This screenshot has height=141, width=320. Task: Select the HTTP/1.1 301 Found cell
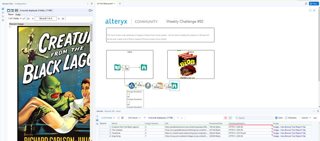click(x=250, y=133)
